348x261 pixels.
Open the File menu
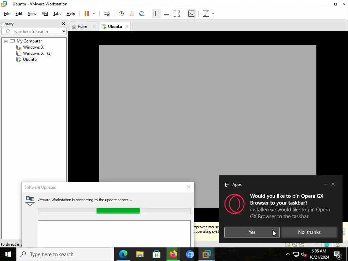[x=7, y=14]
